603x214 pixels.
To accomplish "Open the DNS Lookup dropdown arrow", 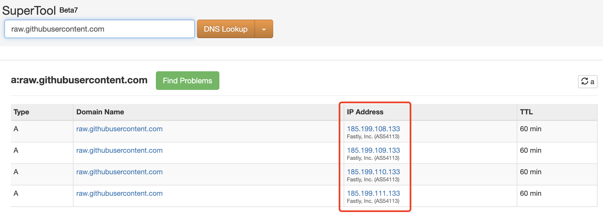I will coord(264,29).
